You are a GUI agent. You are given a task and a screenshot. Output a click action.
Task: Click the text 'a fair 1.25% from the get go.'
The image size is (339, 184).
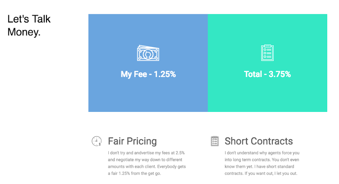point(134,173)
